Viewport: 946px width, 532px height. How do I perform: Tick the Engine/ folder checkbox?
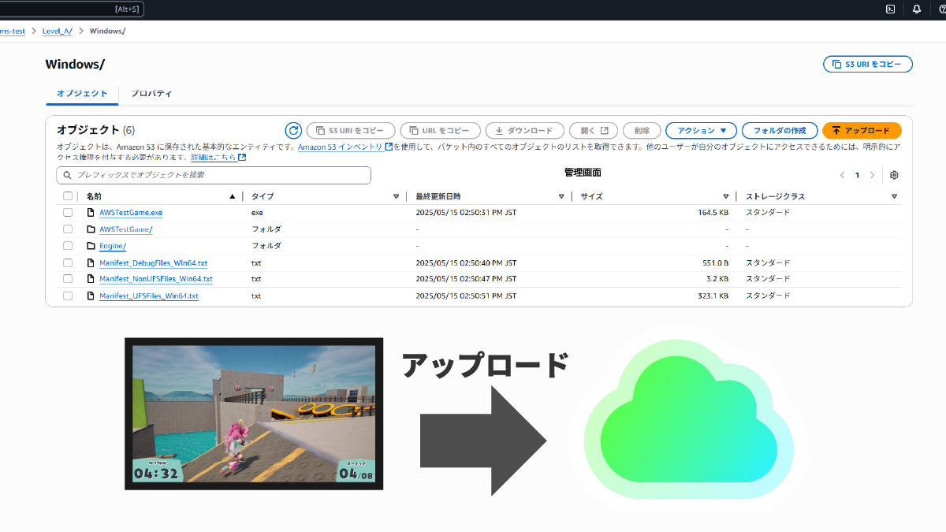click(68, 246)
